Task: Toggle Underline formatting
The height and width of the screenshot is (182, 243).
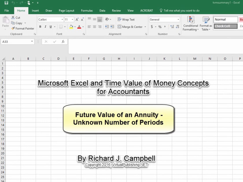Action: pyautogui.click(x=51, y=27)
